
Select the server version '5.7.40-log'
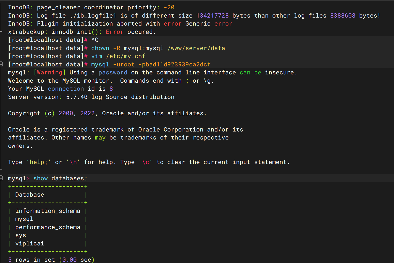coord(84,97)
